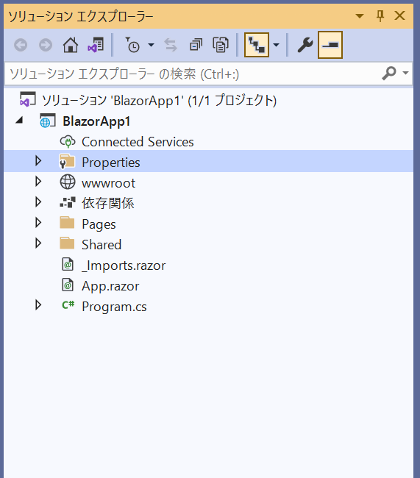Select the solution 'BlazorApp1' root node
The image size is (420, 478).
coord(159,100)
